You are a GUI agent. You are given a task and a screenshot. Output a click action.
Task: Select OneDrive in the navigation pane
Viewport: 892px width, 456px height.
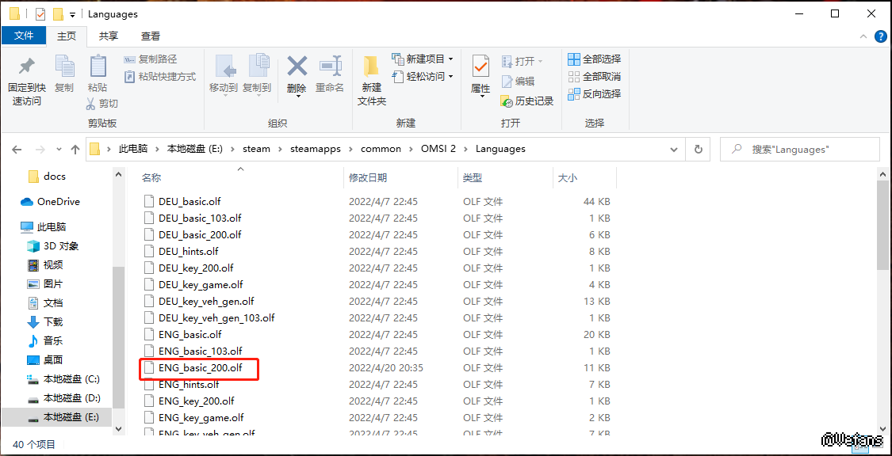point(50,202)
